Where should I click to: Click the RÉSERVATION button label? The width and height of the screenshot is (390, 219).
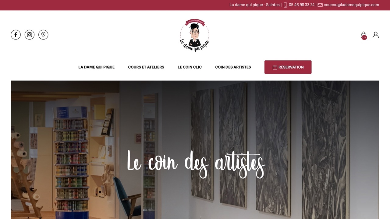(x=291, y=67)
